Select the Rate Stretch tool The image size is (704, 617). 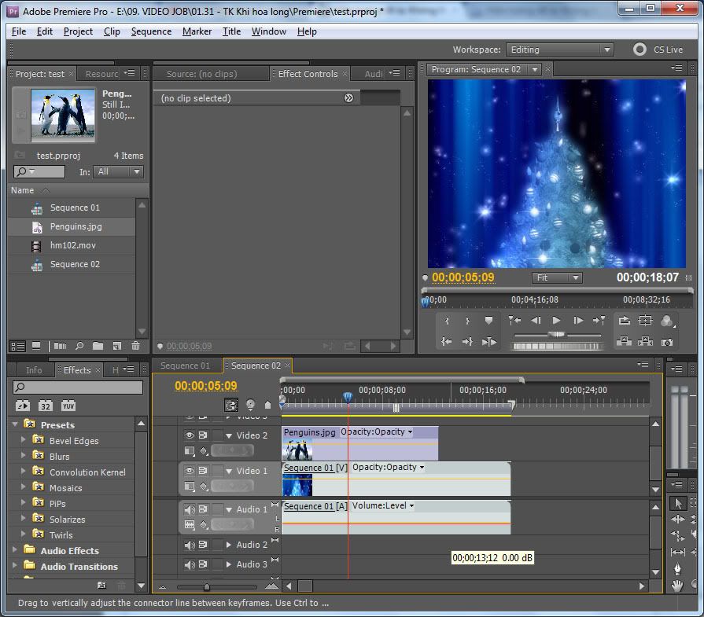click(677, 535)
